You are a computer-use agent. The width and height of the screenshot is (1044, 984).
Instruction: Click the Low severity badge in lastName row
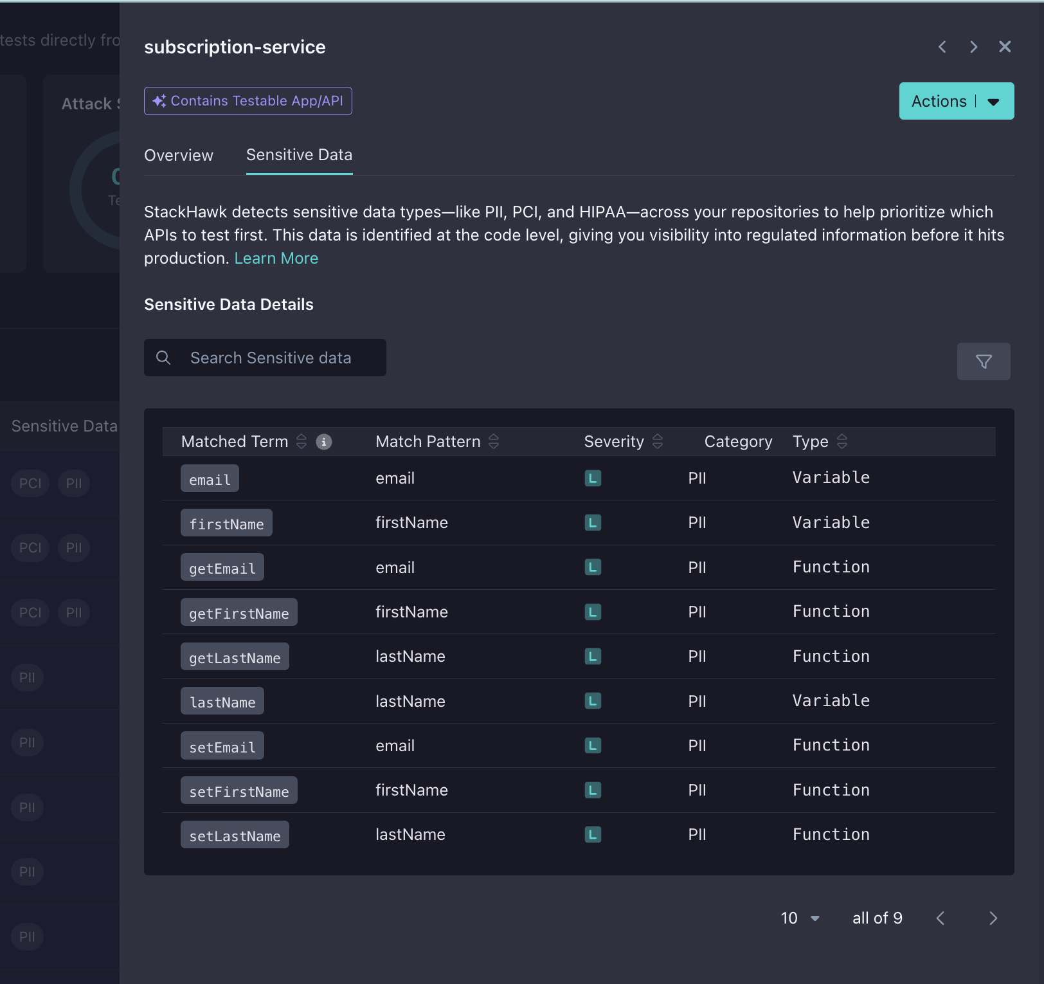tap(593, 701)
